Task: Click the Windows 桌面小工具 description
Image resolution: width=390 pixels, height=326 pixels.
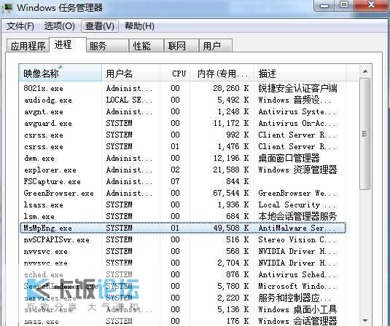Action: pos(297,309)
